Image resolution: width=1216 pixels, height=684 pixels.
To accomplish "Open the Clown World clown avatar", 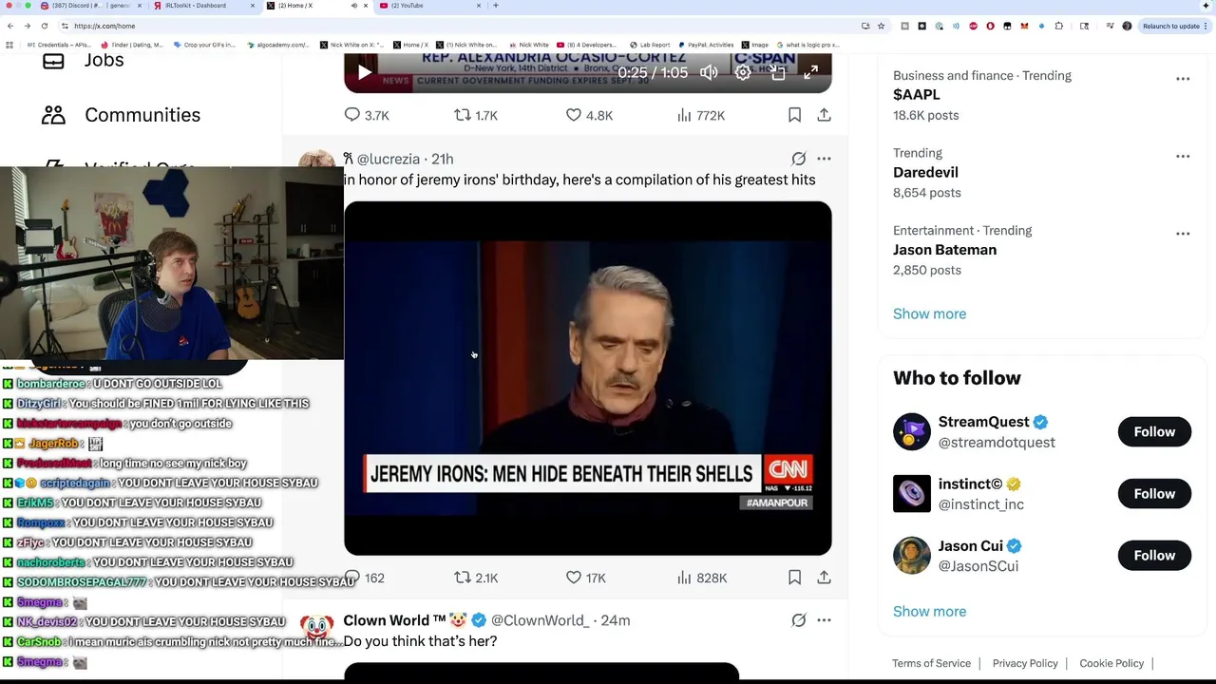I will (316, 628).
